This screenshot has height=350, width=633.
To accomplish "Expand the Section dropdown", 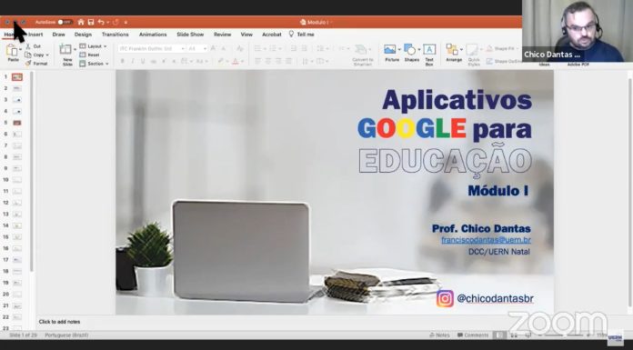I will click(x=94, y=64).
